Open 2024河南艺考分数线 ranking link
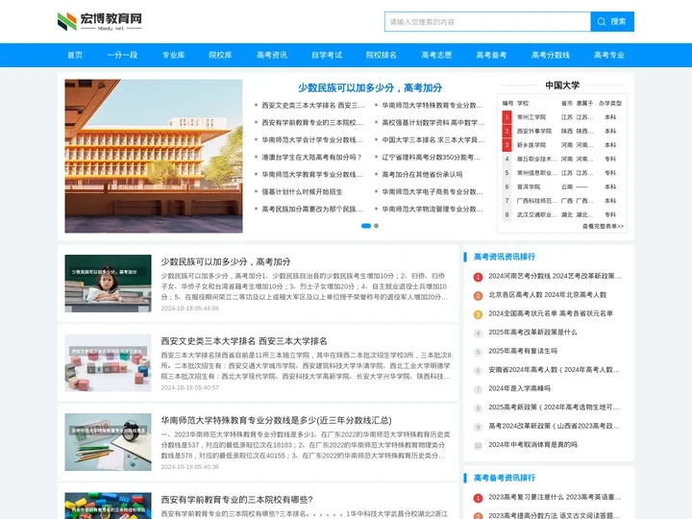This screenshot has width=692, height=519. pyautogui.click(x=555, y=276)
